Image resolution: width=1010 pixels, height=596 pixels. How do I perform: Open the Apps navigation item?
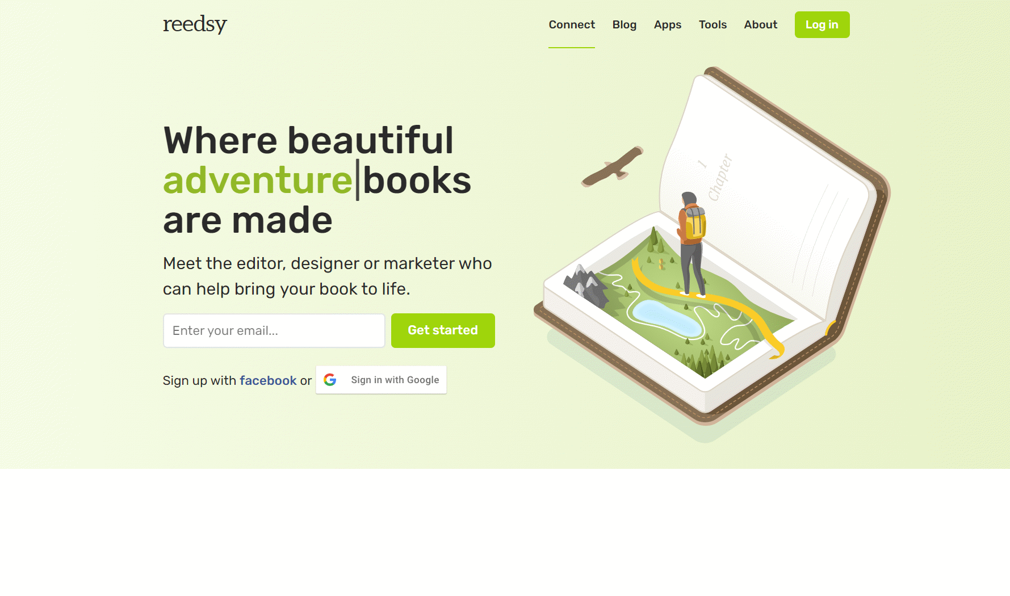(x=668, y=24)
